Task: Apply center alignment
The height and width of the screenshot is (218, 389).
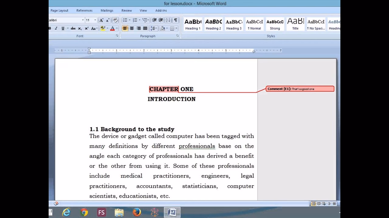Action: pos(132,28)
